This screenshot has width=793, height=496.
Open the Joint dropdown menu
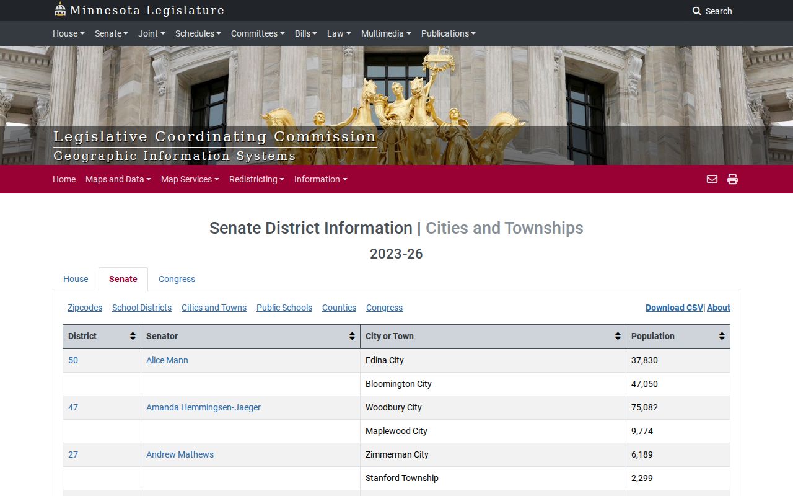[x=152, y=33]
